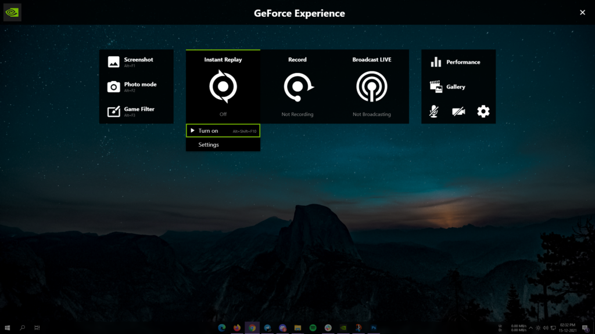595x334 pixels.
Task: Open the Broadcast LIVE feature
Action: pyautogui.click(x=371, y=86)
